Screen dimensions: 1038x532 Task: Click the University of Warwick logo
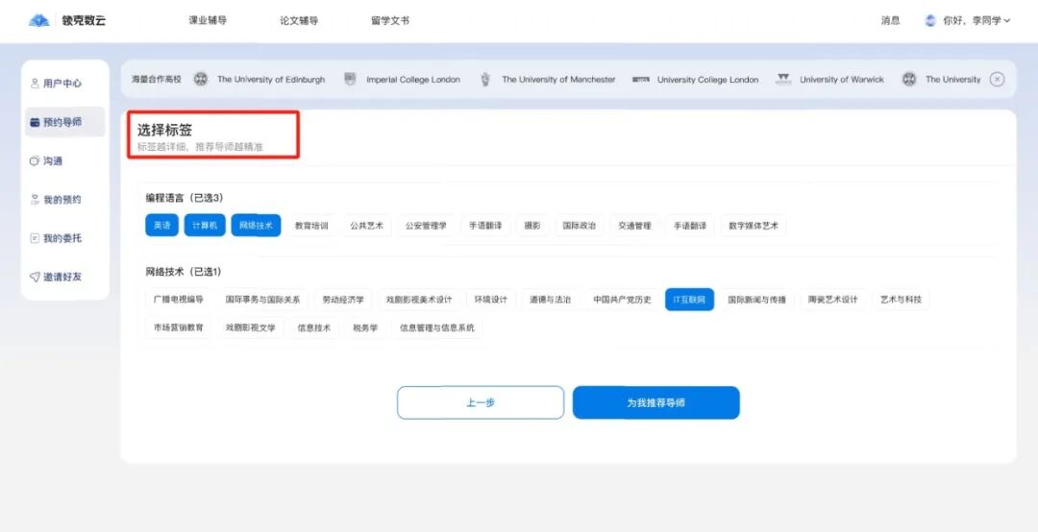[x=783, y=80]
